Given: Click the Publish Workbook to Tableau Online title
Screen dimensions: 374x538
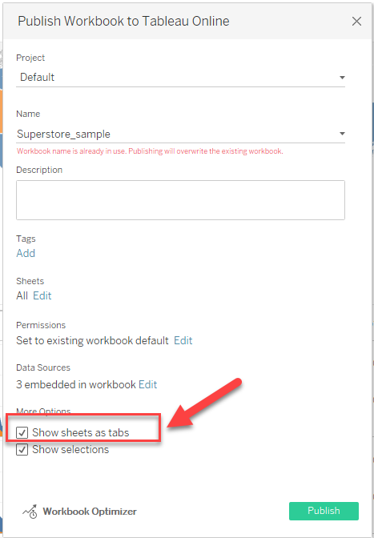Looking at the screenshot, I should (x=123, y=22).
